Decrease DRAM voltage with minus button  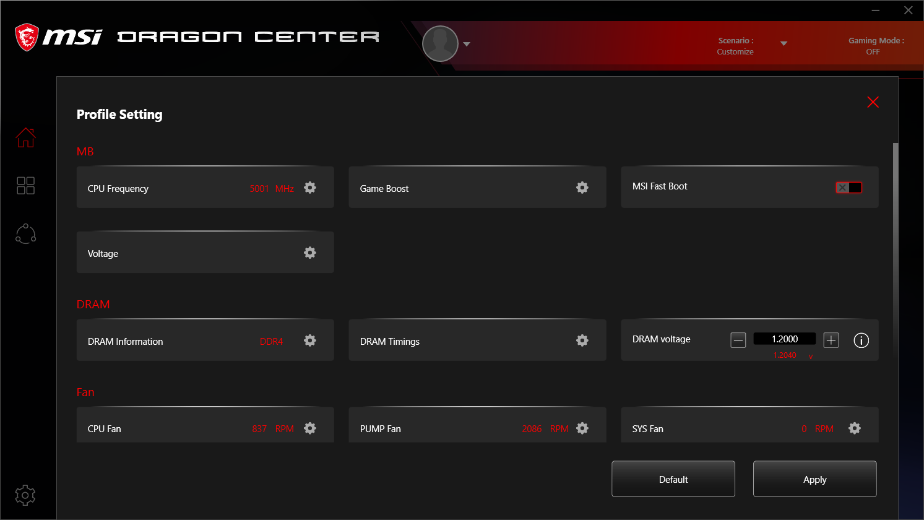click(x=738, y=340)
